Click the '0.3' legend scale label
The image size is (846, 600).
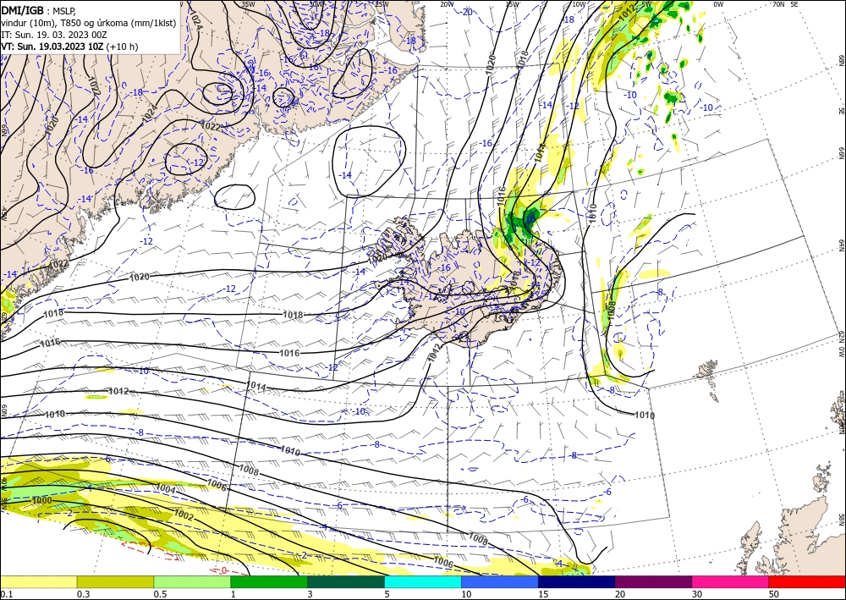tap(83, 594)
